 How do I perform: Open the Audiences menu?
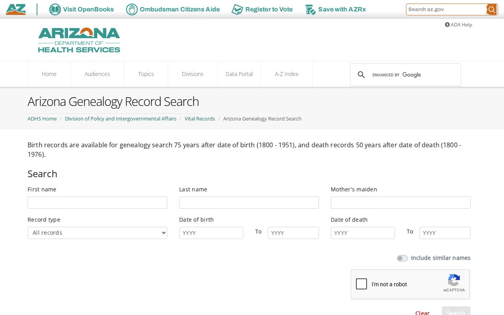click(97, 74)
